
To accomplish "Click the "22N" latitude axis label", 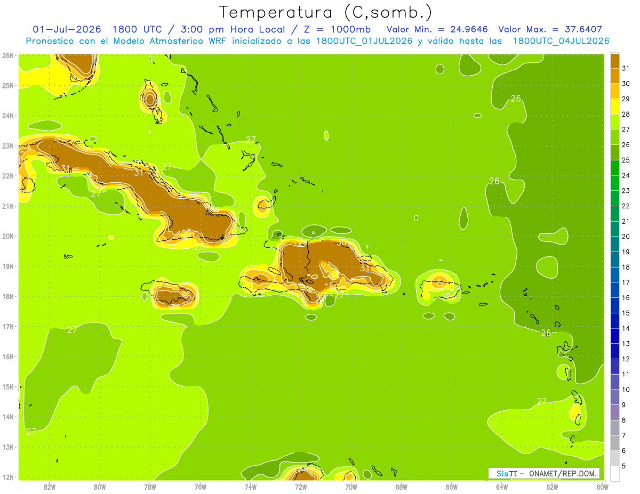I will [7, 176].
